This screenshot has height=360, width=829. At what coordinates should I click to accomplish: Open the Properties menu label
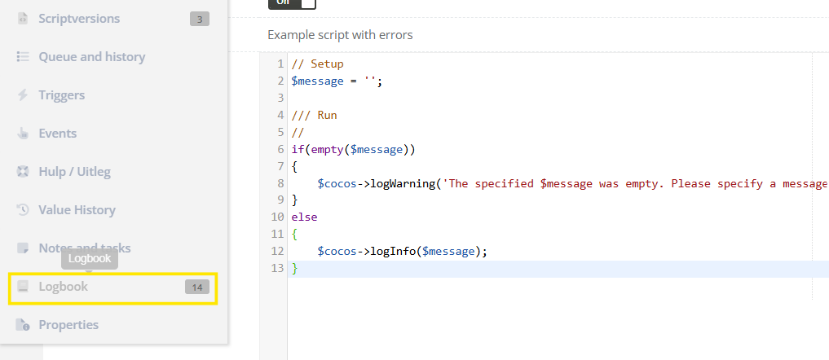click(68, 325)
